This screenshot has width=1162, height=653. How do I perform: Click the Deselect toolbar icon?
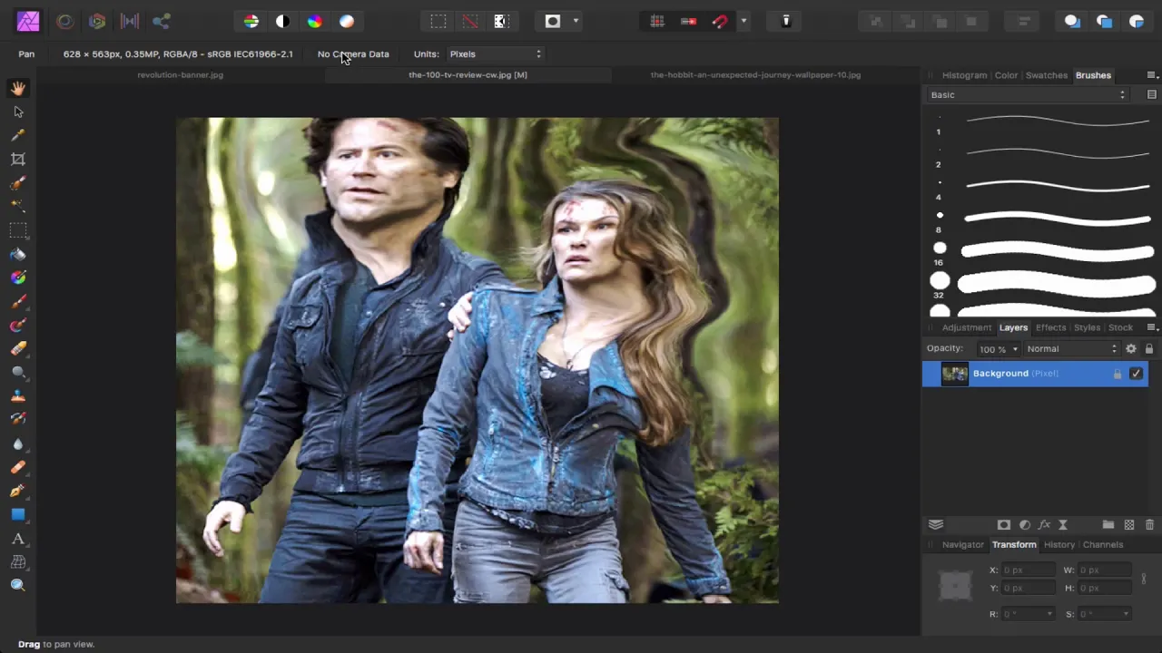470,21
